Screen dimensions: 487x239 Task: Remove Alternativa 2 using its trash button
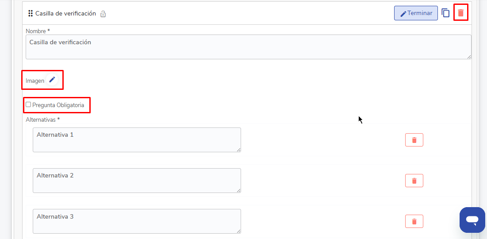click(x=414, y=181)
